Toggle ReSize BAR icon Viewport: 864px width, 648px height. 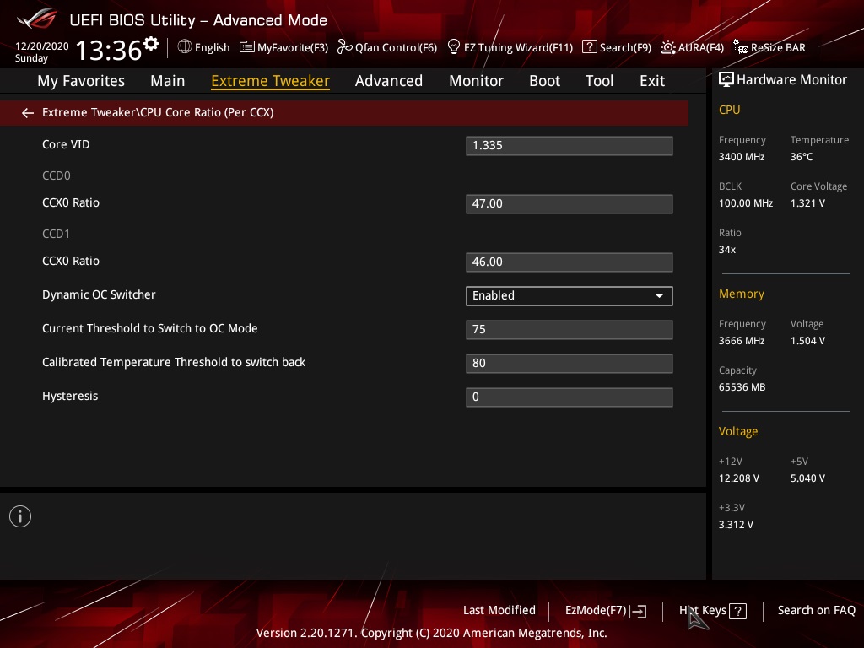(741, 47)
